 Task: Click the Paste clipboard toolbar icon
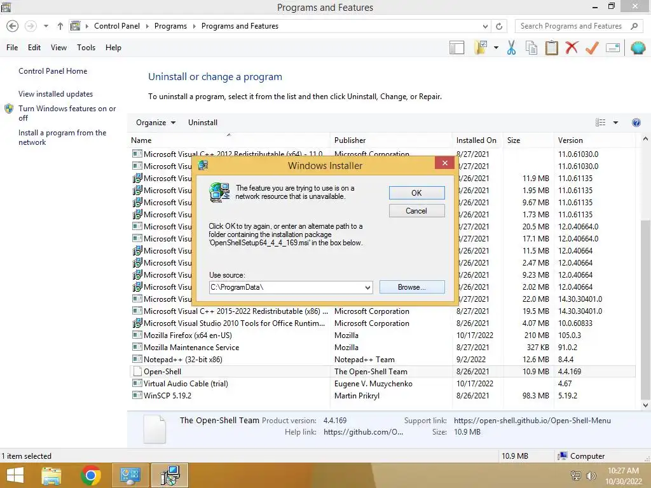pos(551,48)
